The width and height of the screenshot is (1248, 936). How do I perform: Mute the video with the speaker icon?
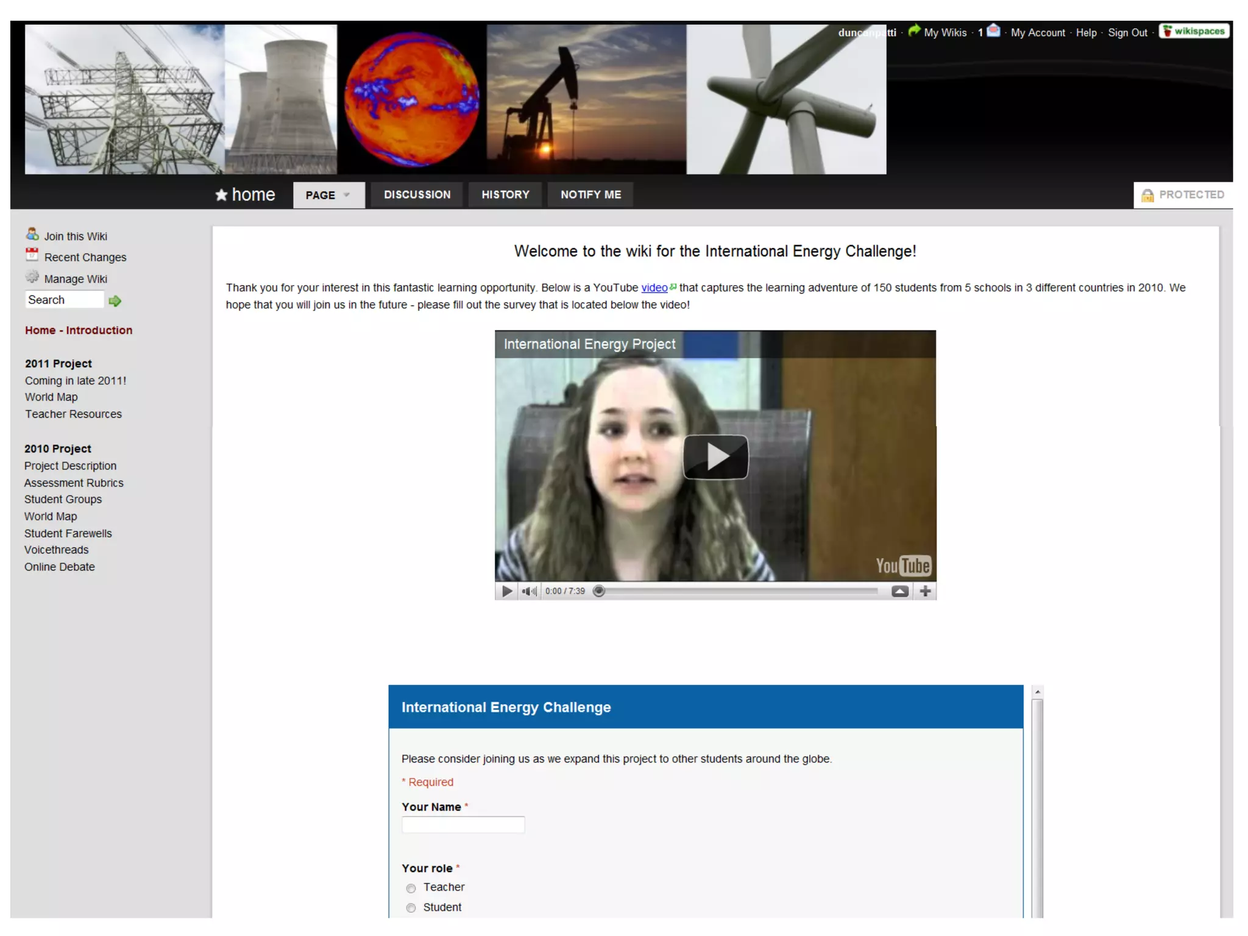point(529,591)
